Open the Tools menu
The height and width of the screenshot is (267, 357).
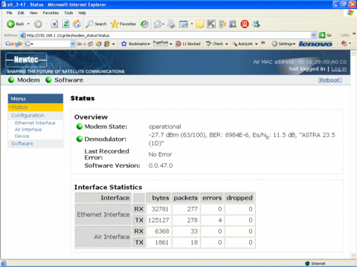pyautogui.click(x=68, y=13)
